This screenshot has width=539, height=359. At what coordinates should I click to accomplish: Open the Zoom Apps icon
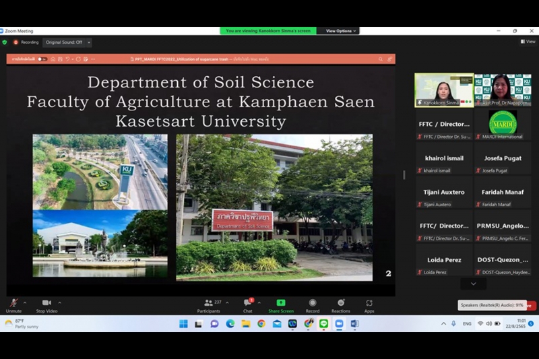369,303
